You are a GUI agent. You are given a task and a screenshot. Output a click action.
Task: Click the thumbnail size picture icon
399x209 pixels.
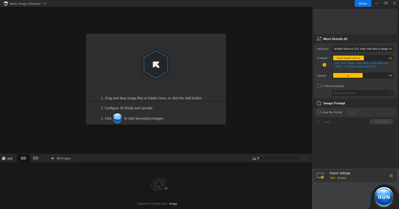(254, 158)
